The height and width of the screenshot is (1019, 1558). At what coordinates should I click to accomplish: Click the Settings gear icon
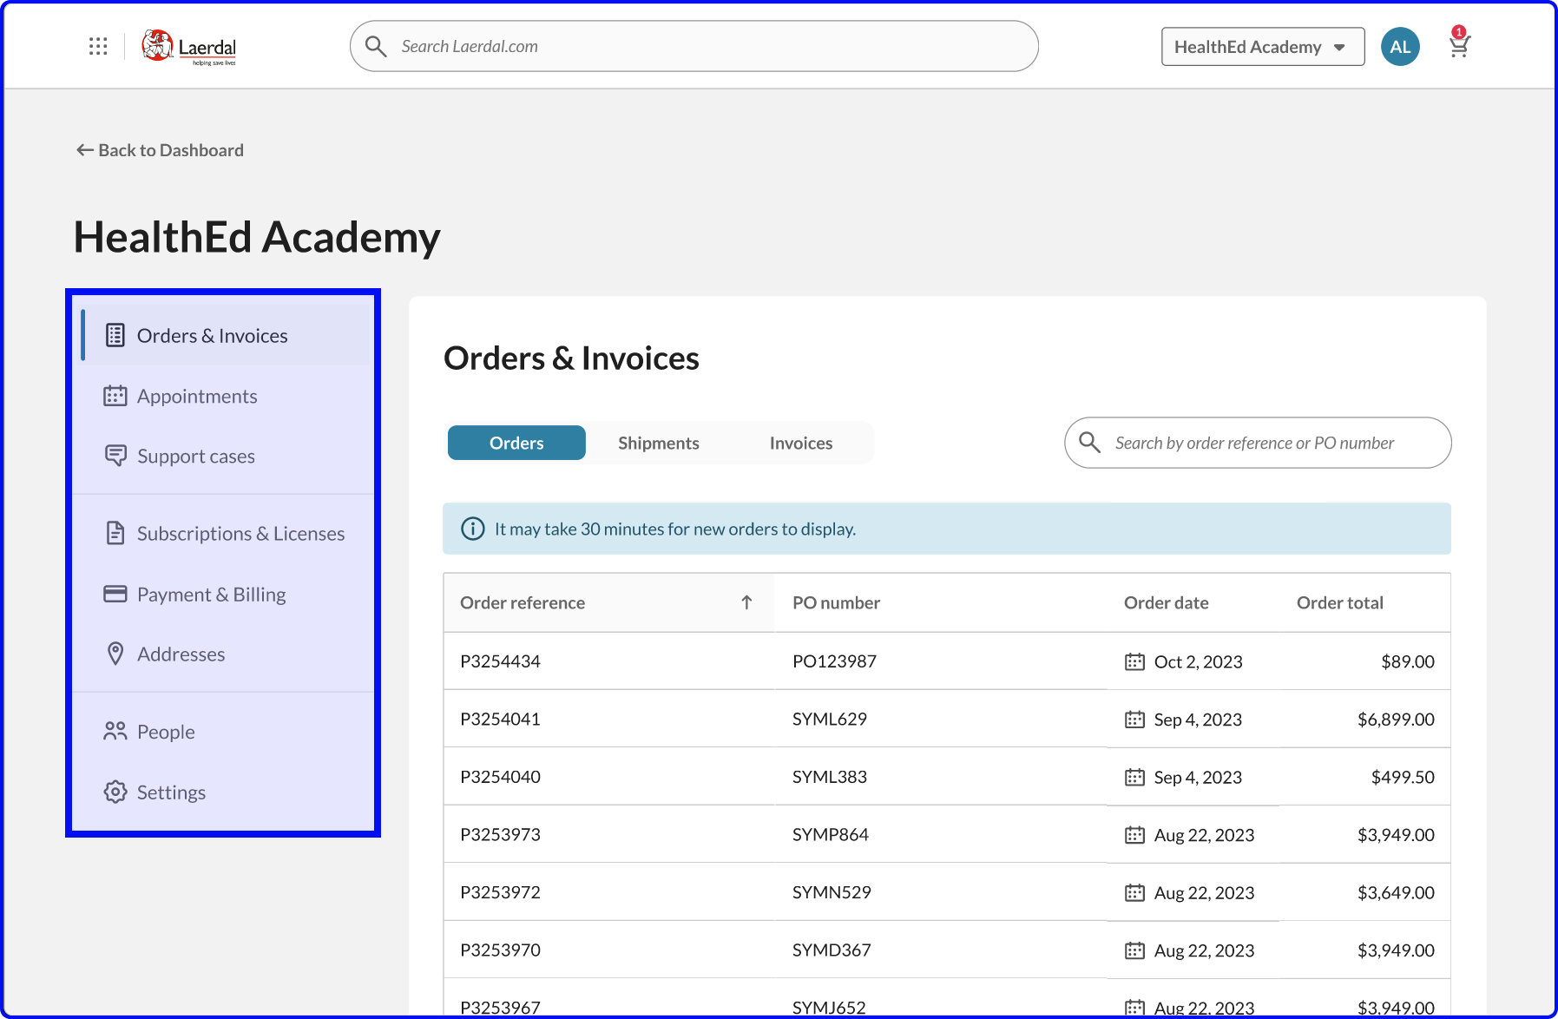click(x=115, y=792)
